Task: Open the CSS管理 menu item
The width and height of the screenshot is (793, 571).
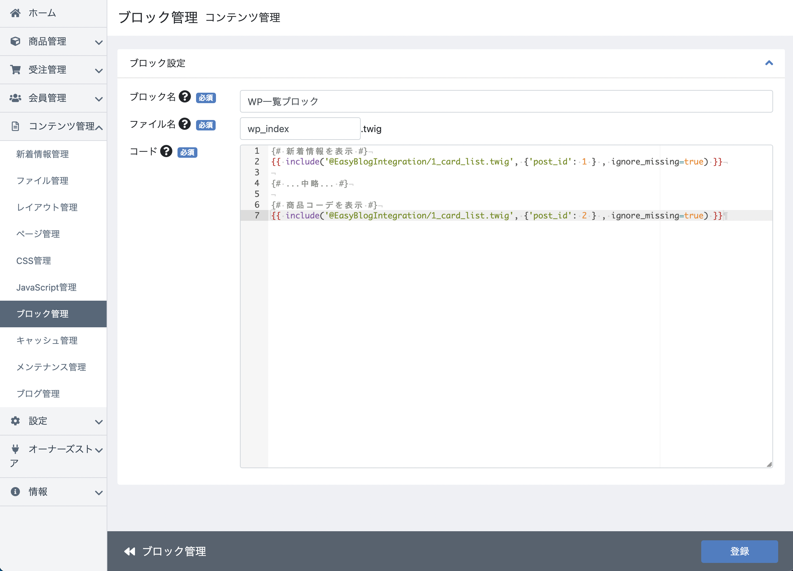Action: [x=33, y=261]
